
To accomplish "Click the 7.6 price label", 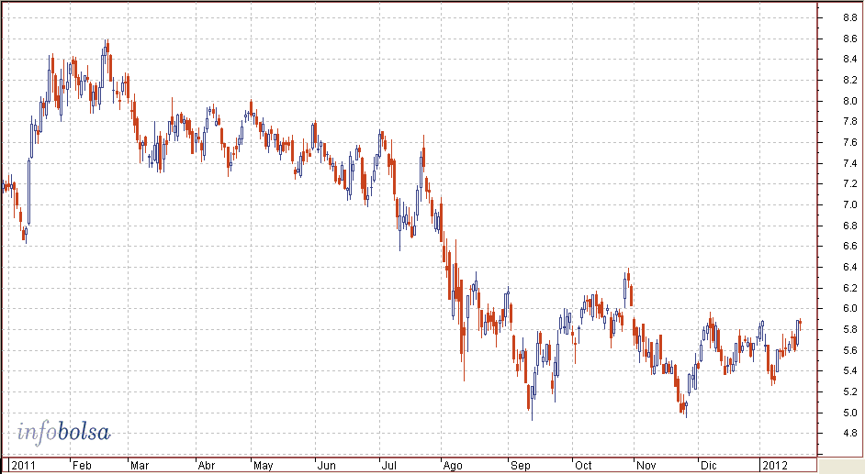I will tap(850, 143).
